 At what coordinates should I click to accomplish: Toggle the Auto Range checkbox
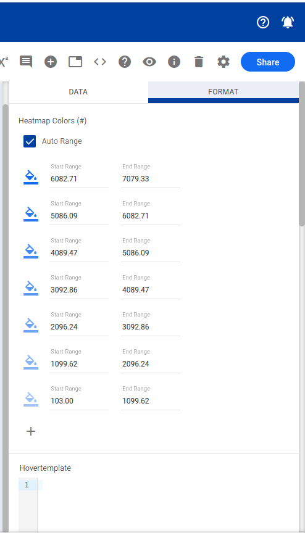click(x=30, y=141)
